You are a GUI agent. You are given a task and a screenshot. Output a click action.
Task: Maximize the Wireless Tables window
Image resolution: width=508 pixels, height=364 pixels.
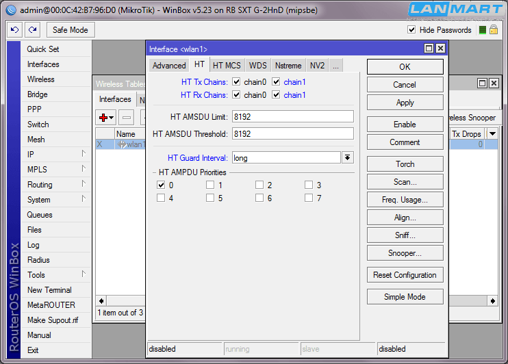pos(483,83)
